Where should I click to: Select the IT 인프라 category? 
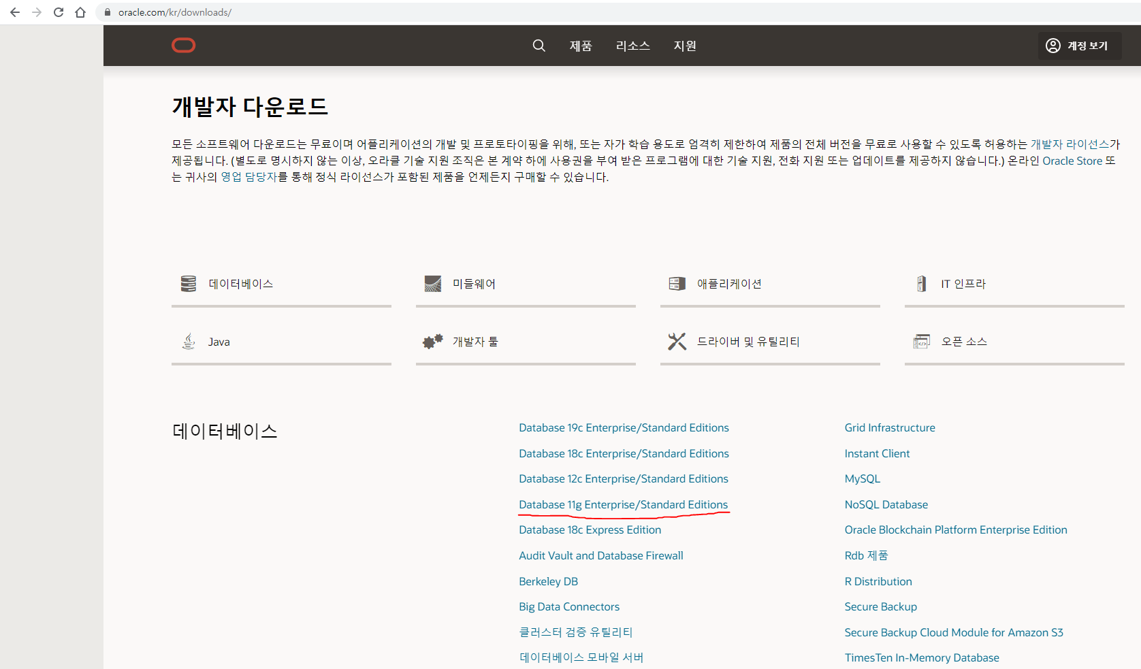[x=1014, y=284]
